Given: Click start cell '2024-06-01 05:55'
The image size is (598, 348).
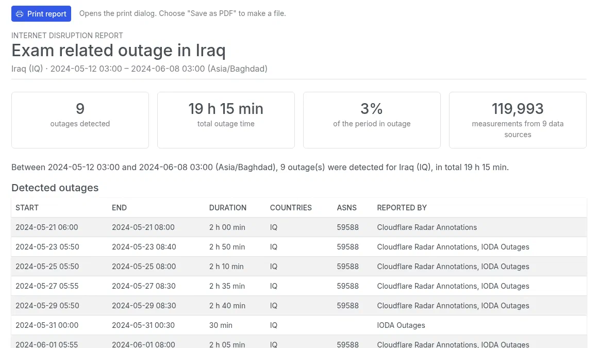Looking at the screenshot, I should coord(46,344).
